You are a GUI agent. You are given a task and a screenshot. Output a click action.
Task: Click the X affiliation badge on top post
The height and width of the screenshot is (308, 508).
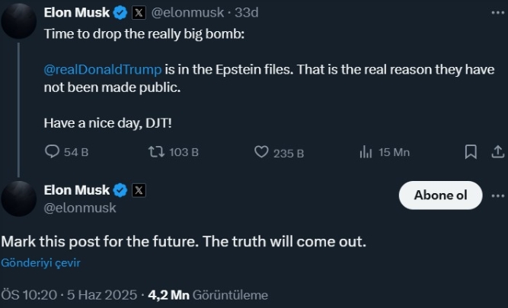point(139,13)
